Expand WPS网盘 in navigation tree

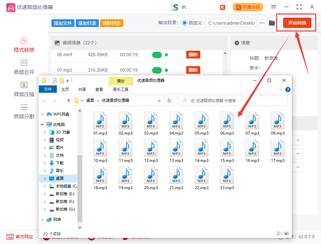coord(42,114)
